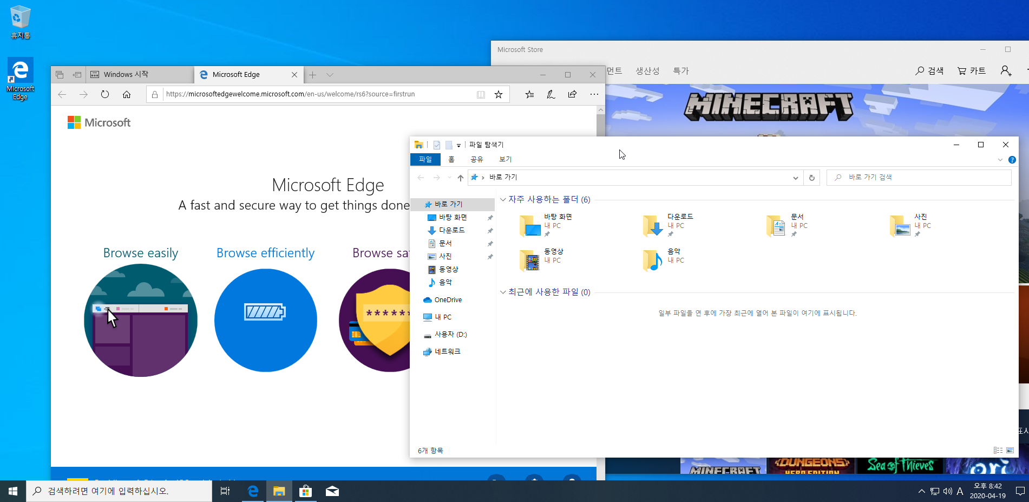This screenshot has height=502, width=1029.
Task: Open Edge favorites hub icon
Action: coord(530,94)
